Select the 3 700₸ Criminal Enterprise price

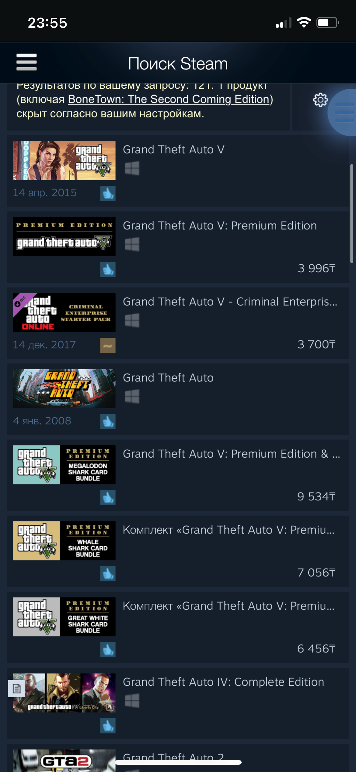coord(316,344)
